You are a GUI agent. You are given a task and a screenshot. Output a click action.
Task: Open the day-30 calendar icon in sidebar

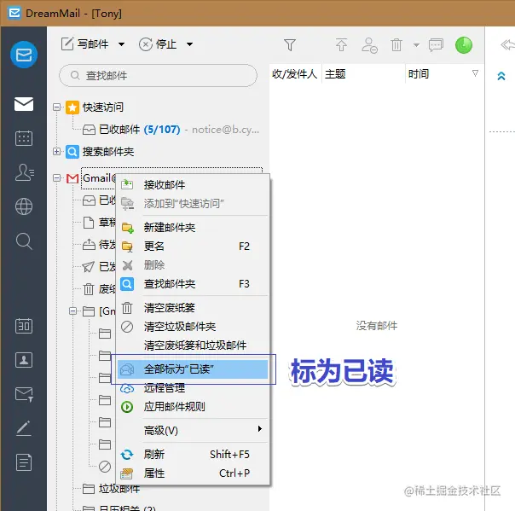click(24, 326)
